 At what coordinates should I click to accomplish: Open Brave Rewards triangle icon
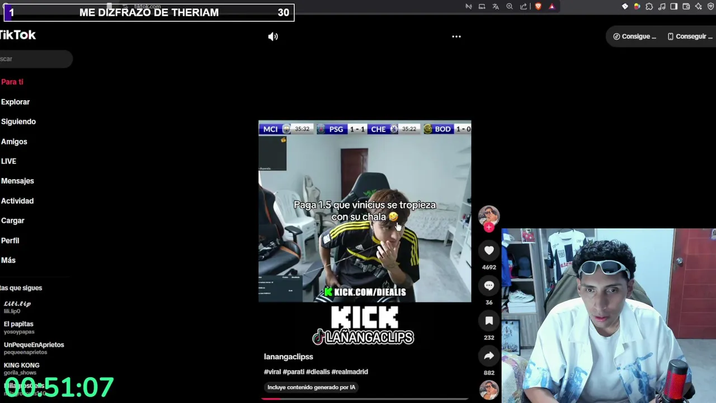[552, 7]
